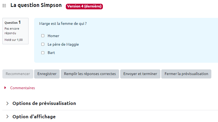
Task: Click the Question 1 info box
Action: (15, 31)
